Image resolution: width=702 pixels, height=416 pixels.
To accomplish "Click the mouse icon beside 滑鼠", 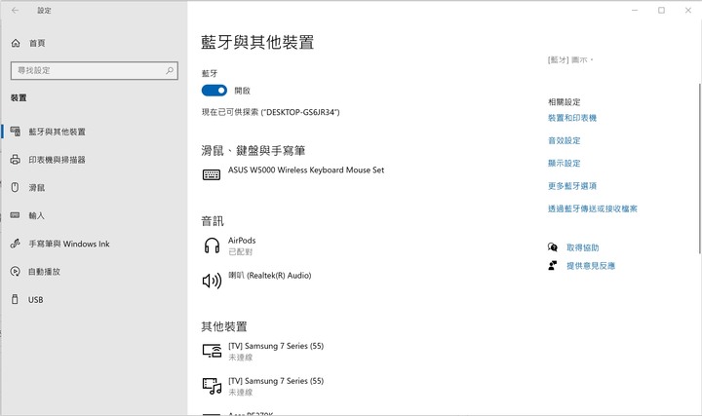I will coord(15,187).
